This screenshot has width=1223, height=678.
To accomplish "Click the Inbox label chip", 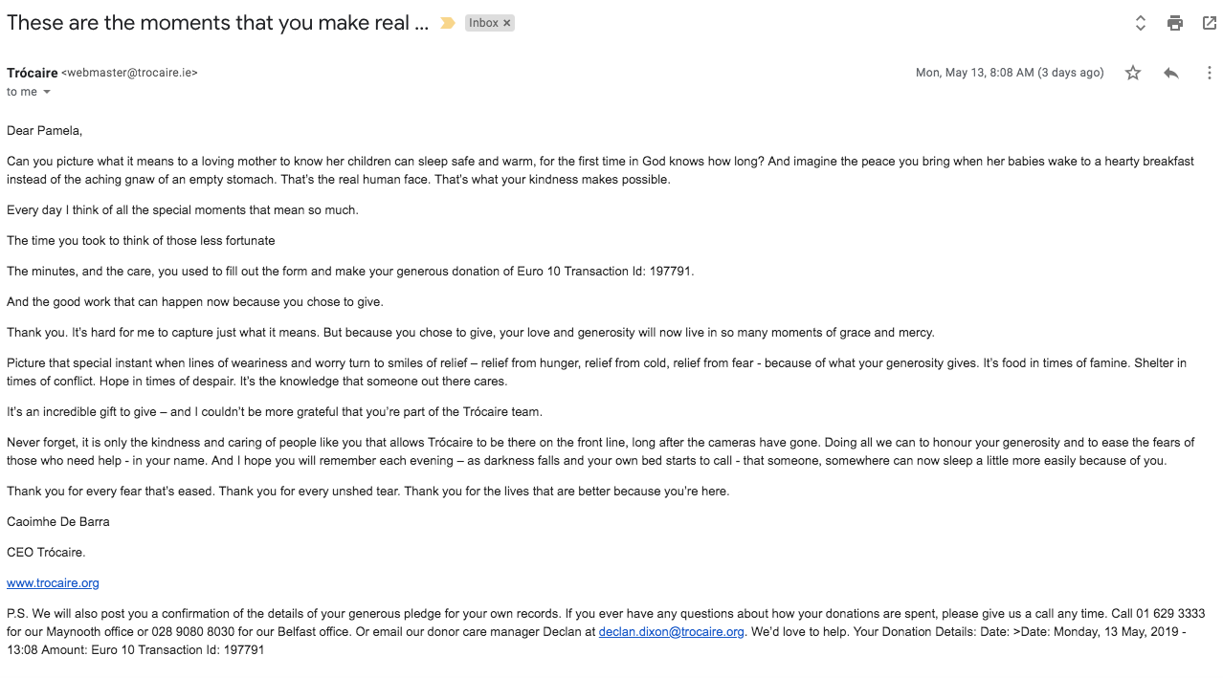I will click(483, 23).
